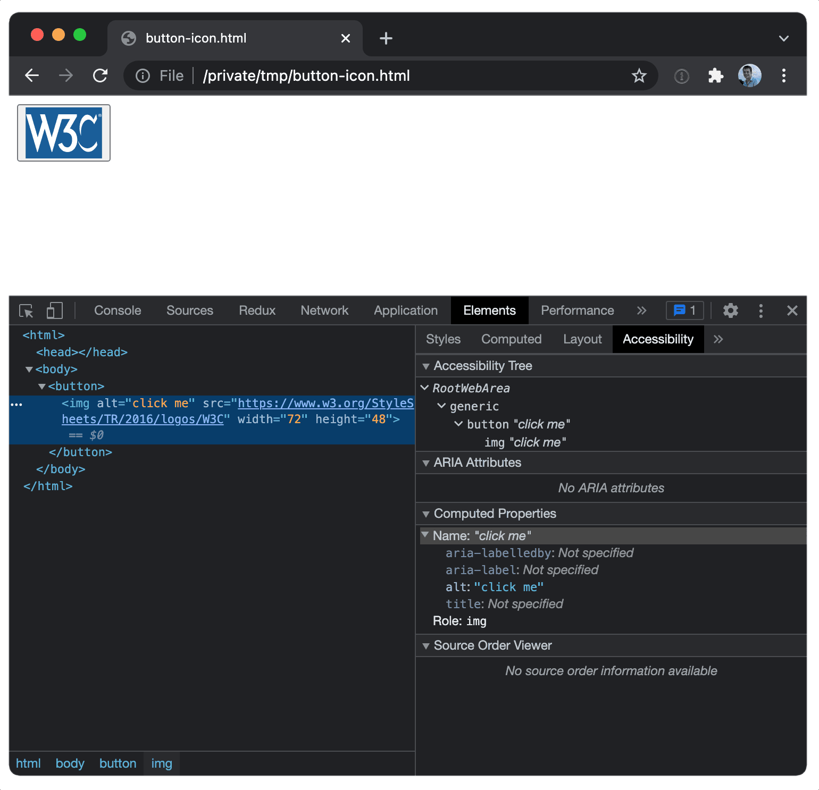Open the img node actions ellipsis

coord(16,405)
